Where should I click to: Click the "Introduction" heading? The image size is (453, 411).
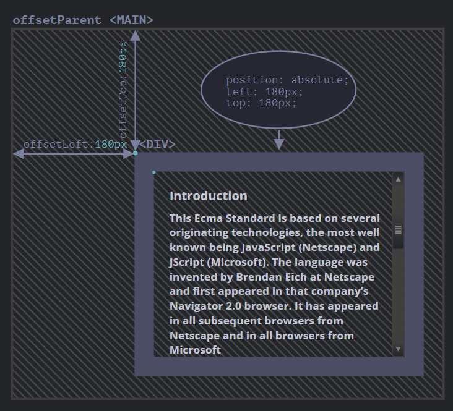click(x=209, y=196)
